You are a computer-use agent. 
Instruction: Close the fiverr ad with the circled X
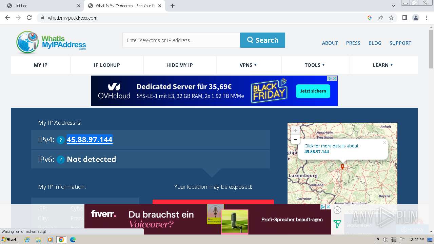click(x=337, y=210)
